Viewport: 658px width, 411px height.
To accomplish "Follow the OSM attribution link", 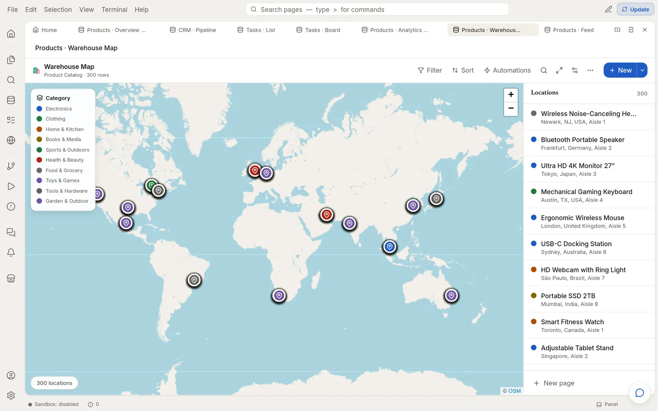I will (514, 391).
